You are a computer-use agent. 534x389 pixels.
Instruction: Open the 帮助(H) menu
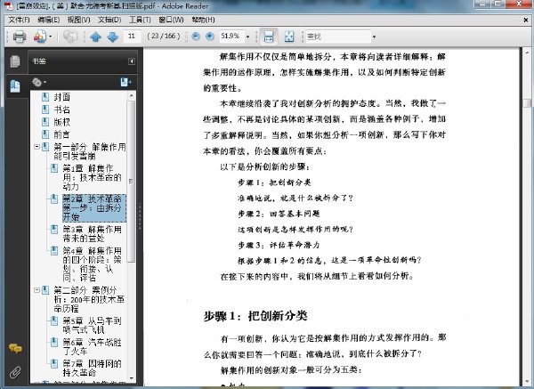(x=203, y=20)
